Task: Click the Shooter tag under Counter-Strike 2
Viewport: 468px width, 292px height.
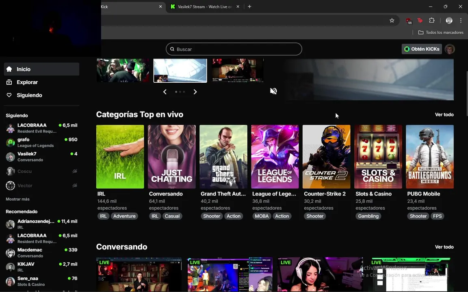Action: [315, 216]
